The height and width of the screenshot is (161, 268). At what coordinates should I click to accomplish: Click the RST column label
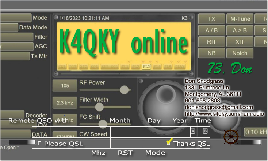(x=125, y=153)
